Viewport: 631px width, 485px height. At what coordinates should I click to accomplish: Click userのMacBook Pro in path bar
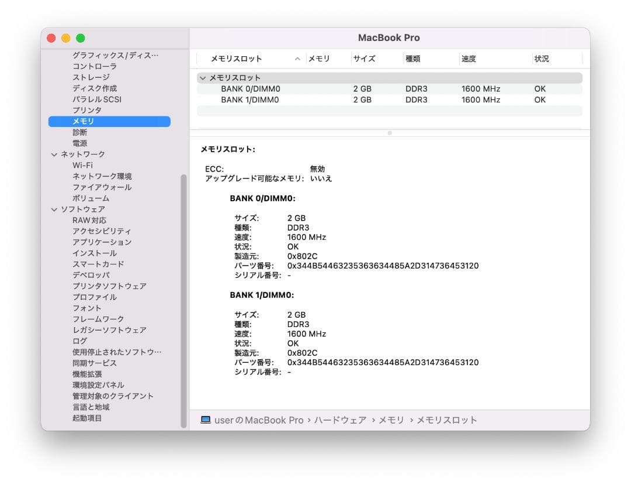coord(259,420)
